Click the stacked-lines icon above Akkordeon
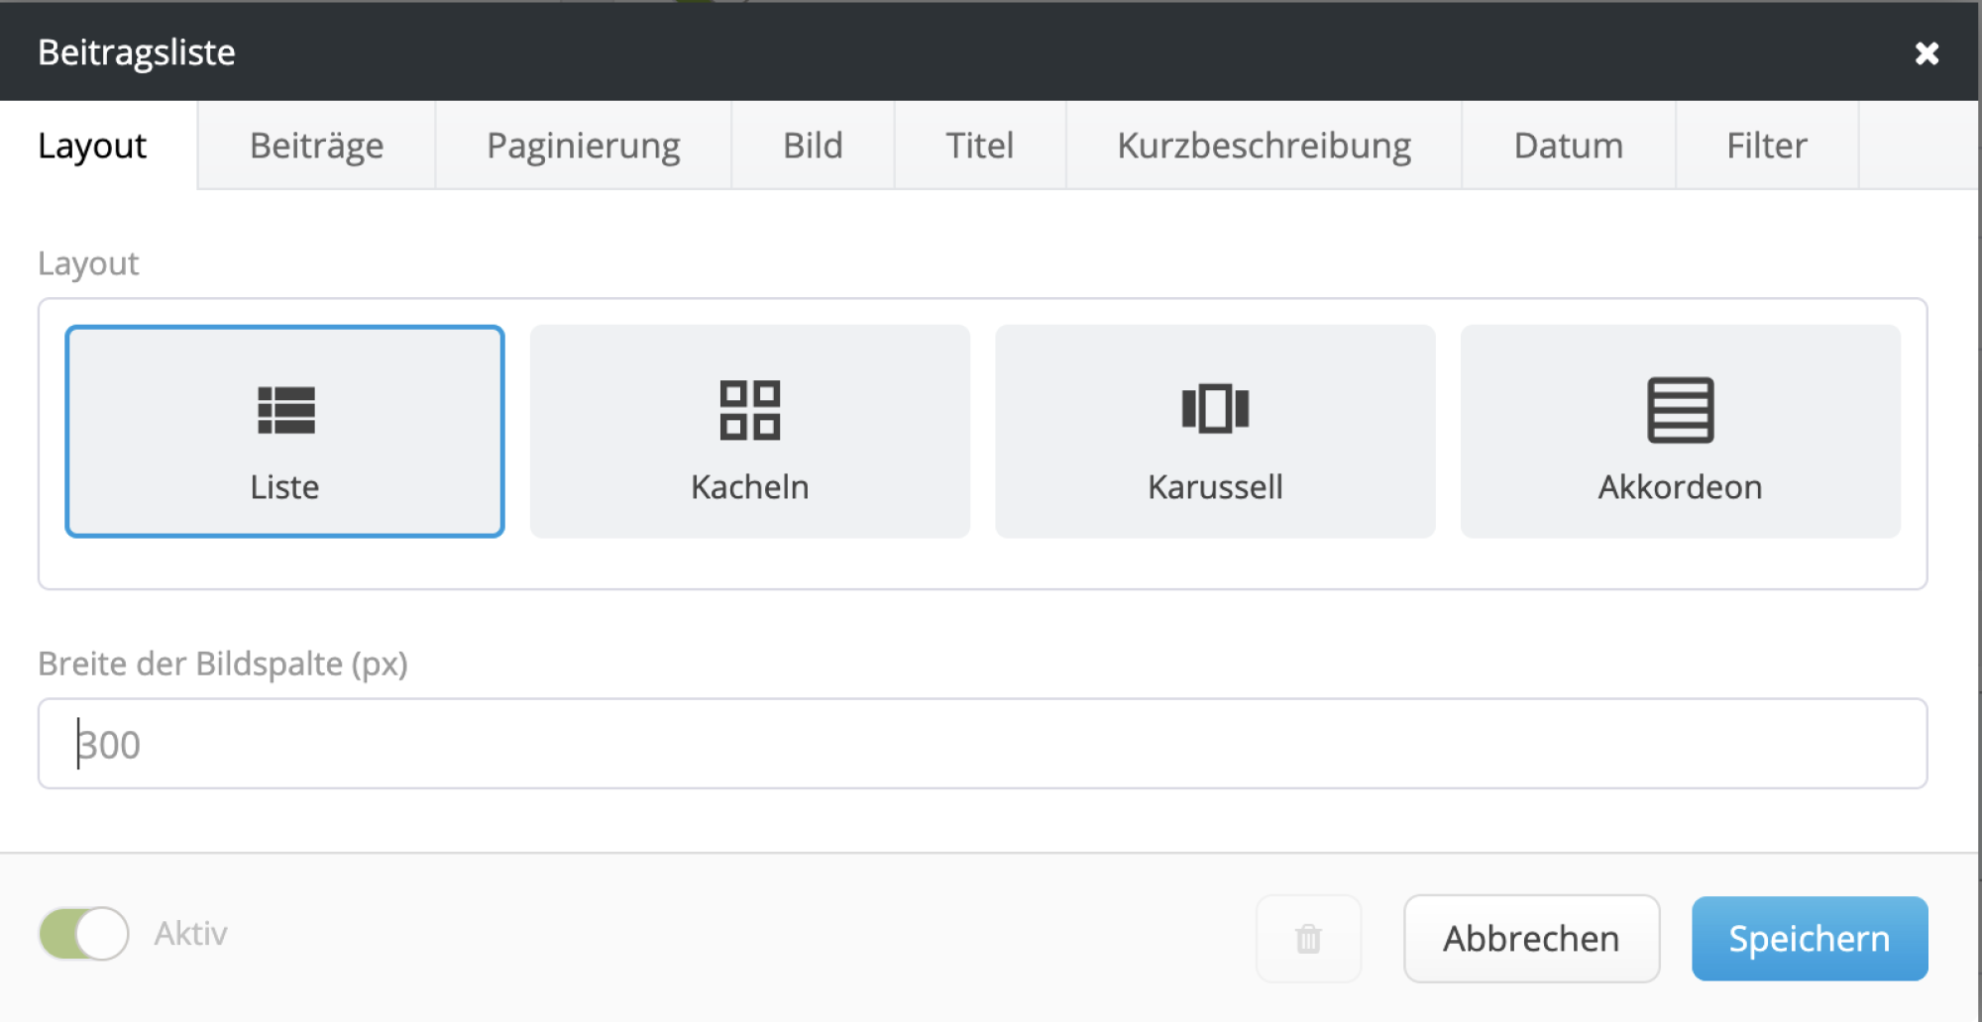The image size is (1982, 1022). pyautogui.click(x=1680, y=409)
